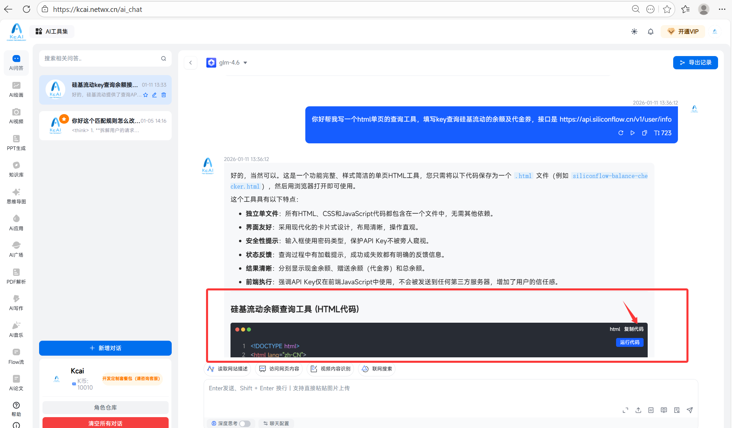Open AI绘画 from the left sidebar
The image size is (732, 428).
tap(16, 89)
